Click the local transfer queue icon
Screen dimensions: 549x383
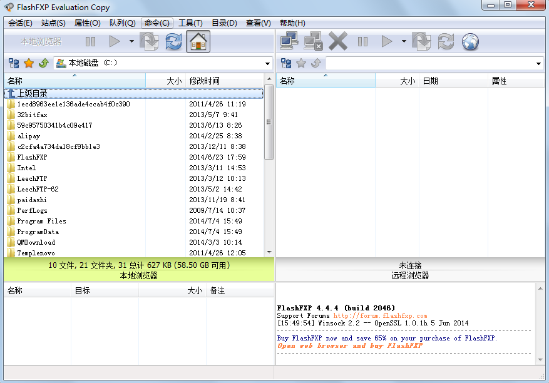click(x=149, y=42)
